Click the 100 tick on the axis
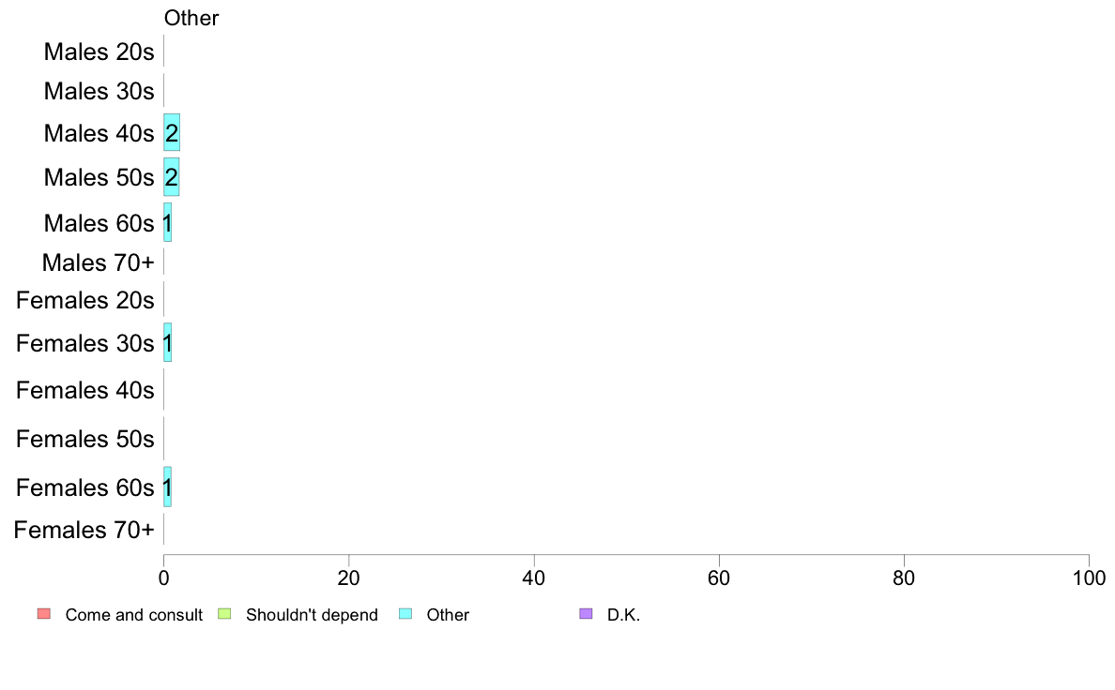 coord(1089,577)
